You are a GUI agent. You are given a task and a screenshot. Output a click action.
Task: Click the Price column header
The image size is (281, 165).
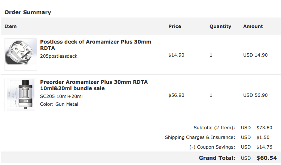(175, 26)
